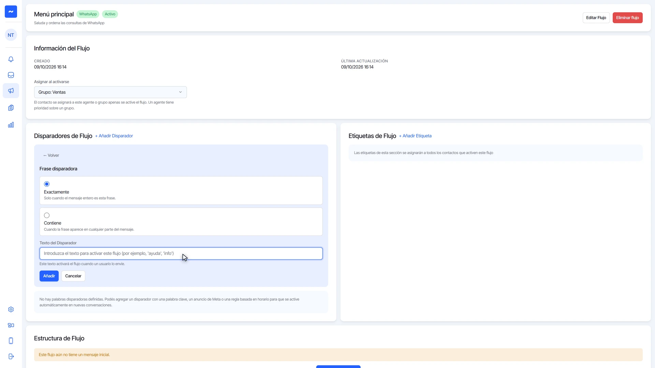
Task: Open the bar chart analytics icon
Action: pyautogui.click(x=11, y=125)
